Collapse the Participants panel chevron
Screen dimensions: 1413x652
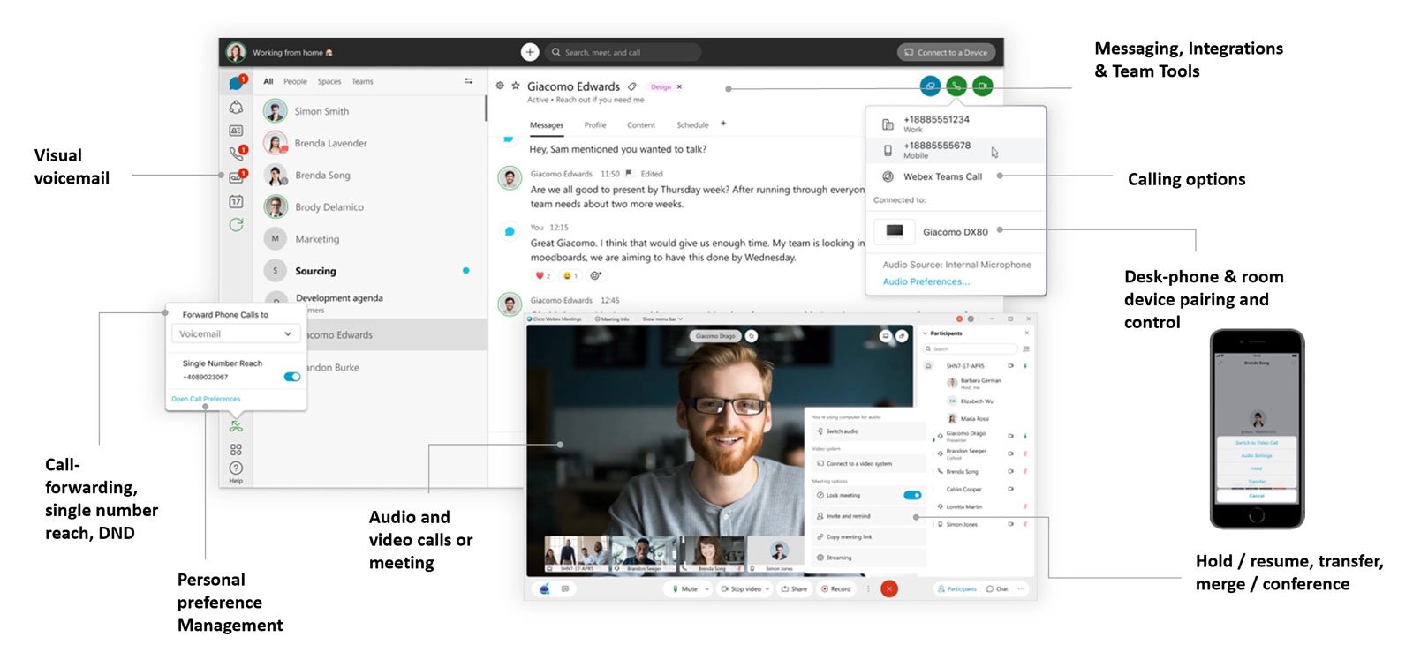pos(925,333)
